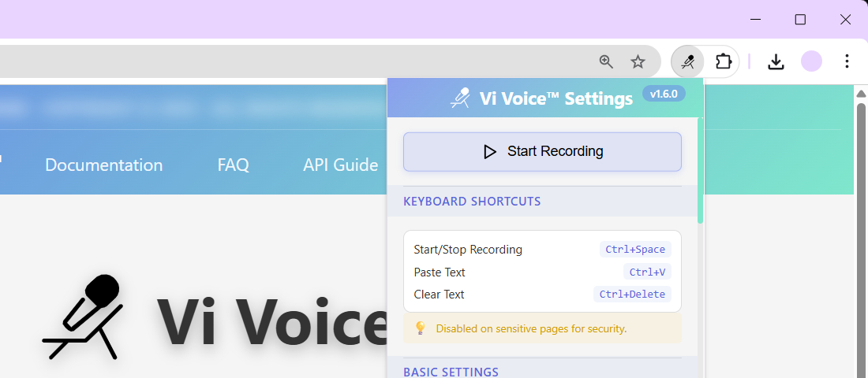Viewport: 868px width, 378px height.
Task: Open the Chrome Extensions puzzle menu
Action: (x=723, y=61)
